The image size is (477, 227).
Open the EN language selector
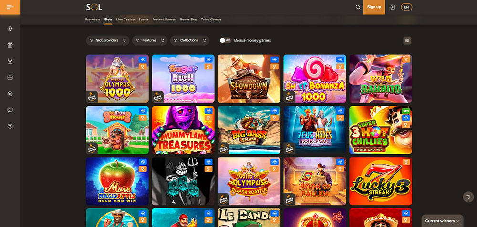pyautogui.click(x=406, y=7)
